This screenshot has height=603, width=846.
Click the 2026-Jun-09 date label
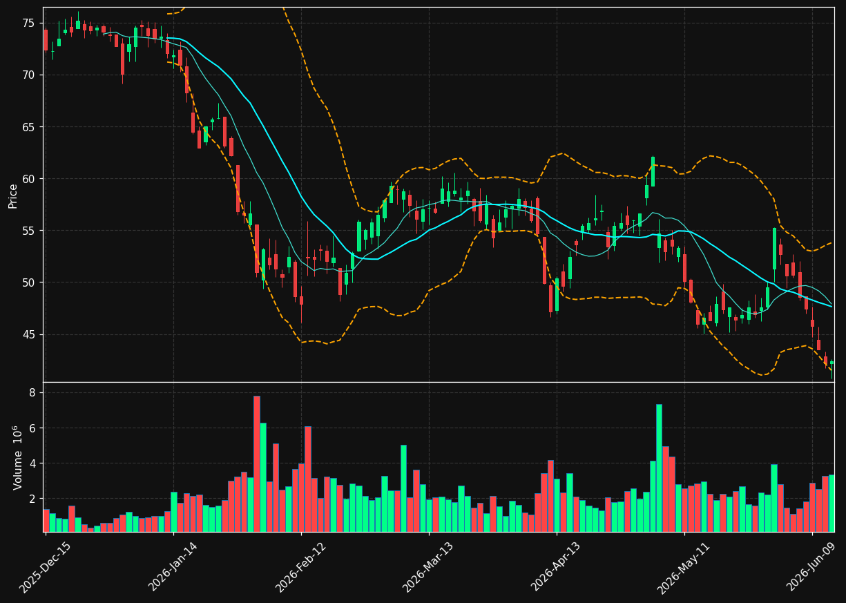[x=811, y=566]
